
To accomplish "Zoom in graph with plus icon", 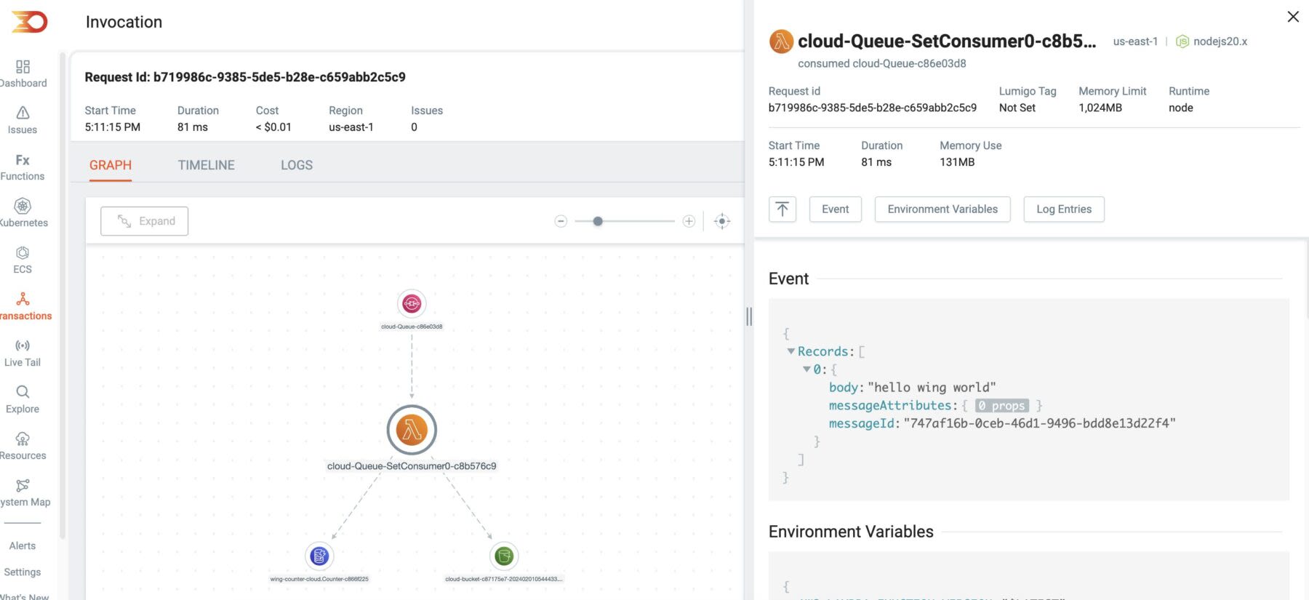I will (x=689, y=221).
